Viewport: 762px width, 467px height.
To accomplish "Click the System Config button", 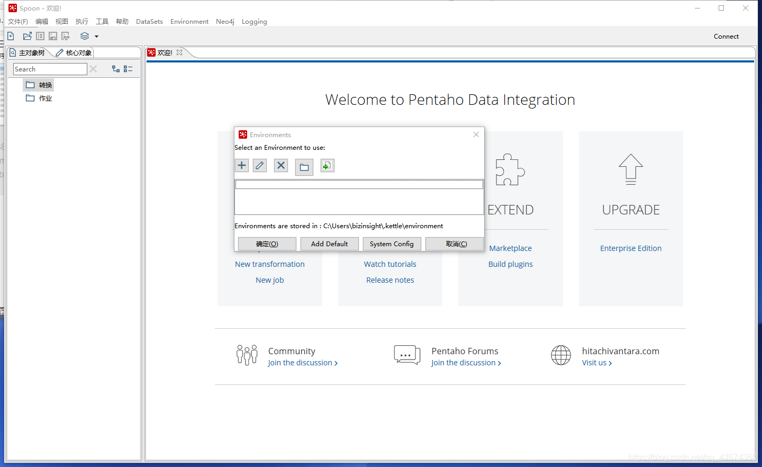I will [392, 244].
